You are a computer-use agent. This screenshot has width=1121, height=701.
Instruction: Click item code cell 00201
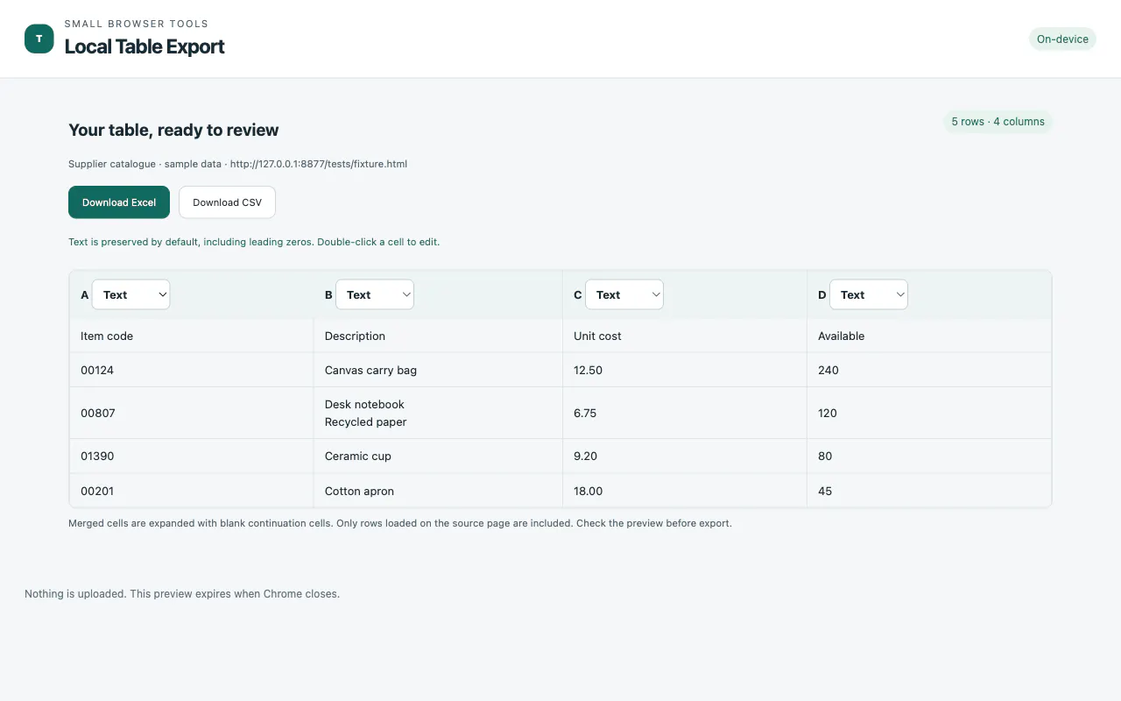click(x=191, y=491)
